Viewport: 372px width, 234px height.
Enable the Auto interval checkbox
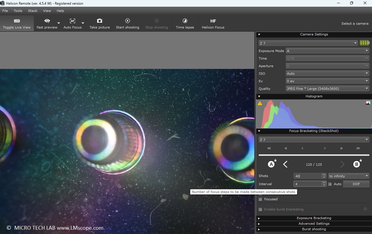click(x=330, y=184)
